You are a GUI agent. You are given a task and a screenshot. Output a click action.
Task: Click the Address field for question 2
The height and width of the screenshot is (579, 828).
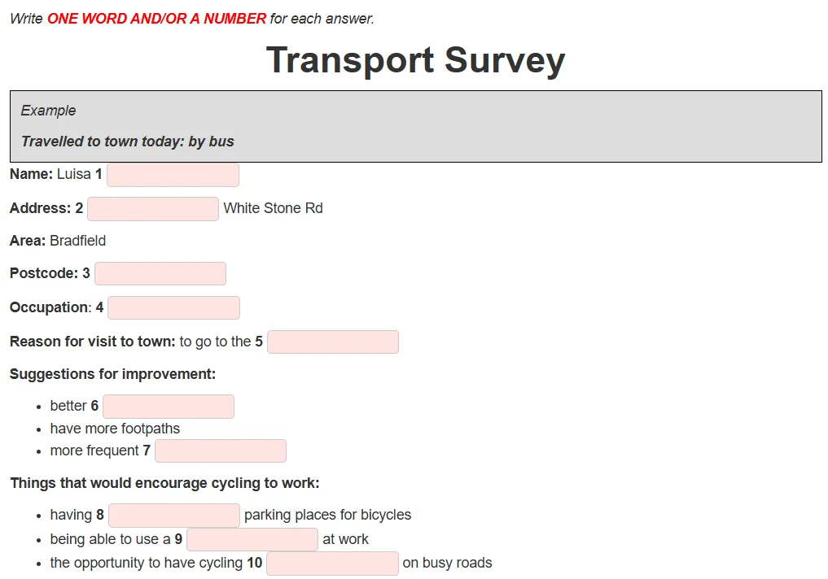(152, 208)
